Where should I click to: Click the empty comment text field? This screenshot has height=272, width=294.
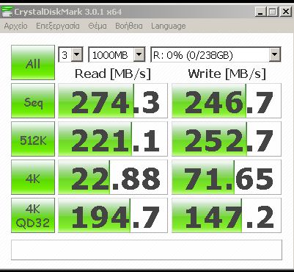coord(147,250)
